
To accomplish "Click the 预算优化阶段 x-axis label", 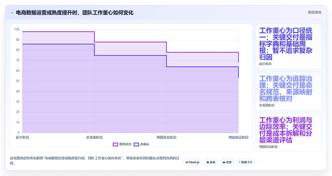I will click(167, 137).
